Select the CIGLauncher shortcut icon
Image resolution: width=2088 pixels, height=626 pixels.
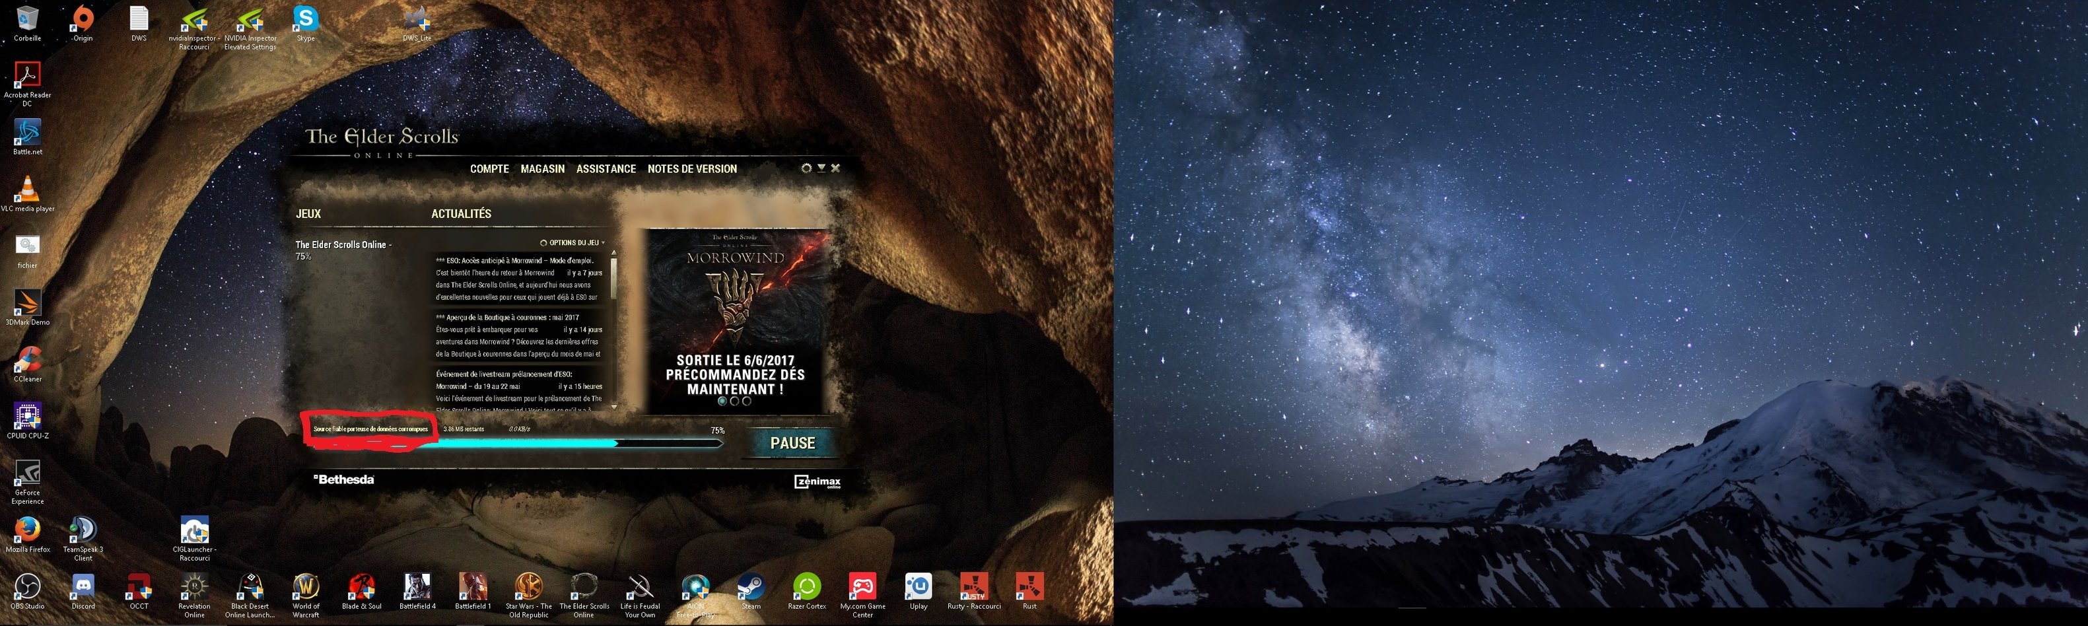point(195,539)
